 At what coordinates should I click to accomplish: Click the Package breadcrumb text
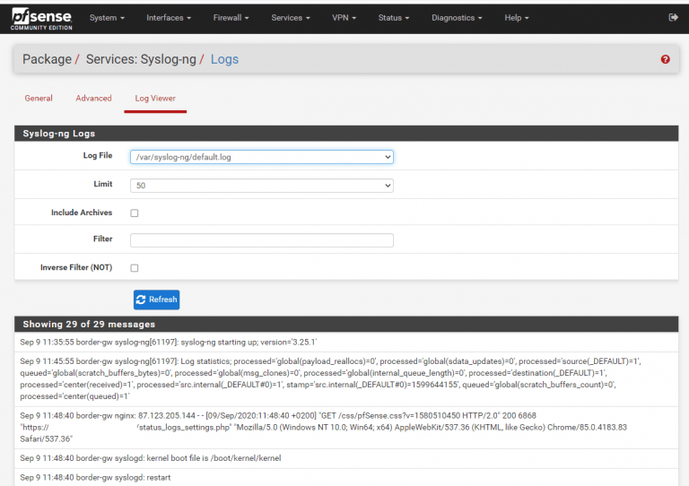pos(47,59)
